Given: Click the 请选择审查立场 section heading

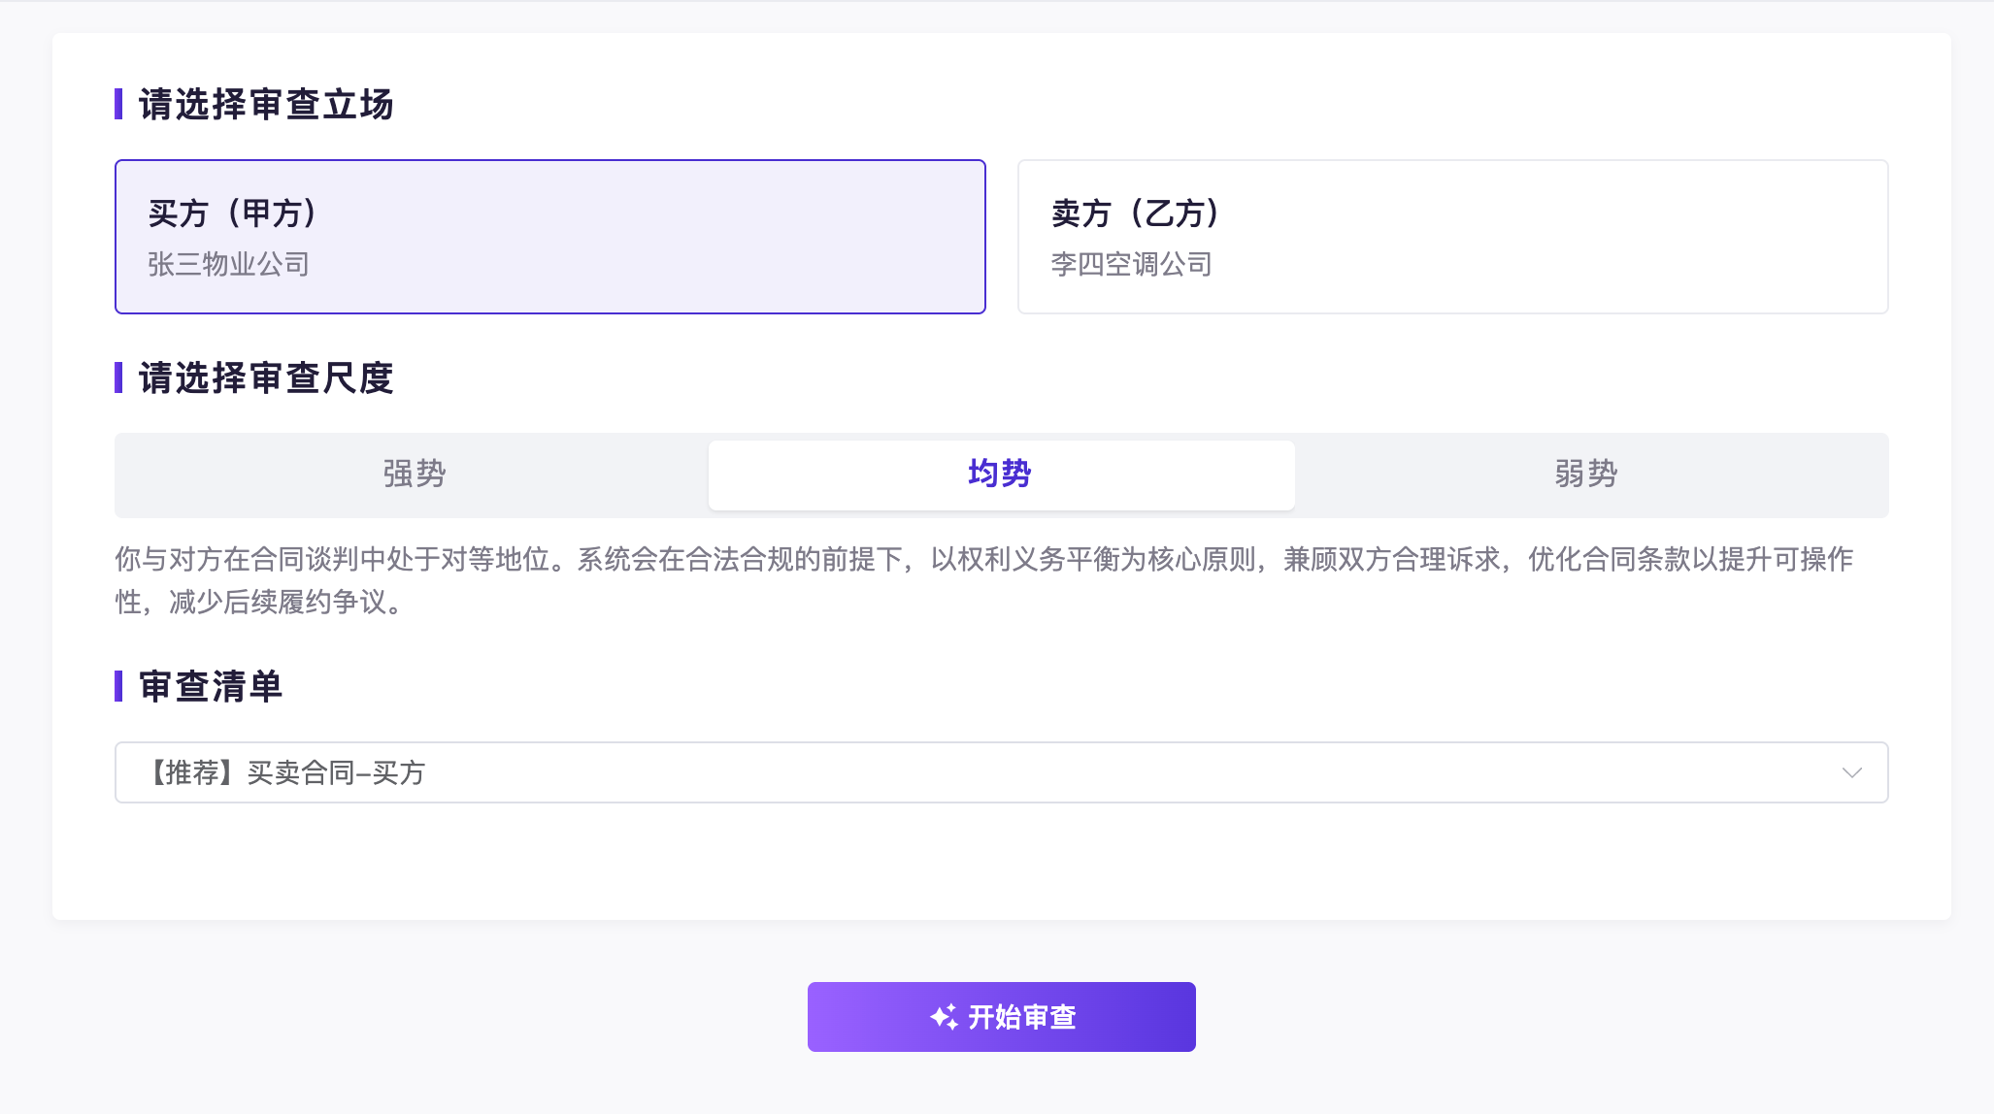Looking at the screenshot, I should coord(266,105).
